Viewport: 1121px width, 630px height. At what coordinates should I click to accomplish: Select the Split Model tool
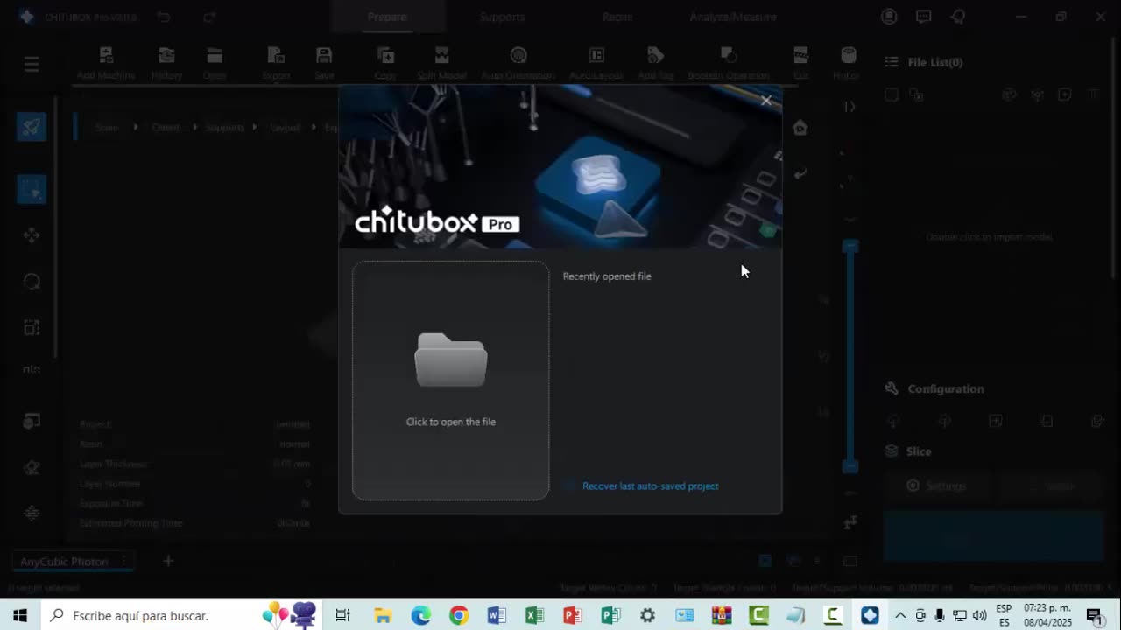tap(441, 63)
